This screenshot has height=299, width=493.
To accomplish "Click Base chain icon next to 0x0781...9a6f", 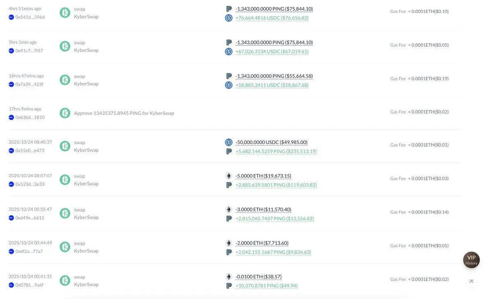I will [12, 285].
